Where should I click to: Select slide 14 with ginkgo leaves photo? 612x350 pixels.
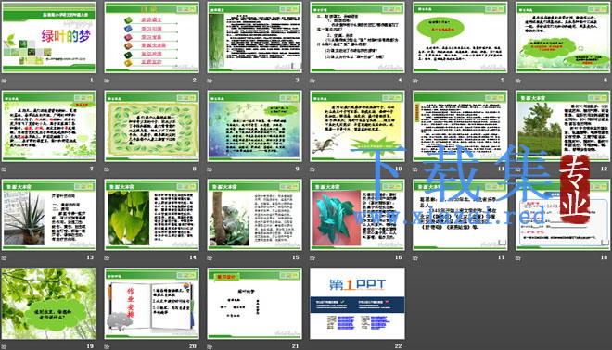point(152,215)
